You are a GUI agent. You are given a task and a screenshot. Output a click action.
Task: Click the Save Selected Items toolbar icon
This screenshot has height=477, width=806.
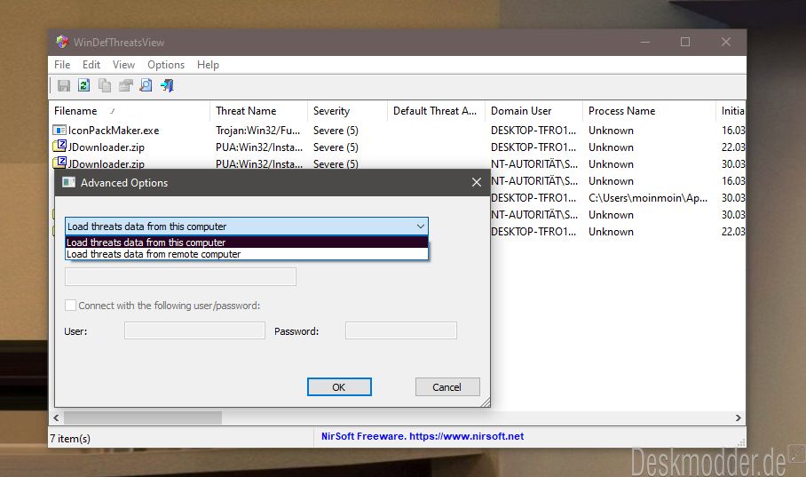64,85
